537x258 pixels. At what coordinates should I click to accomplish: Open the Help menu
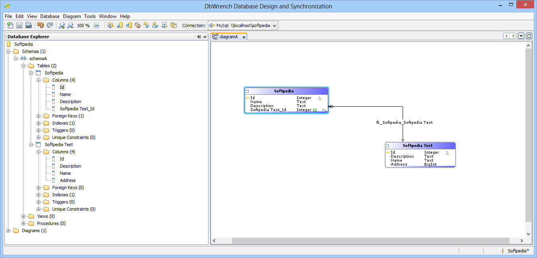click(125, 16)
